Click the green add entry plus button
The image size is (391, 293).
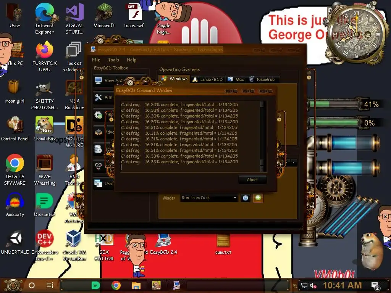click(258, 198)
